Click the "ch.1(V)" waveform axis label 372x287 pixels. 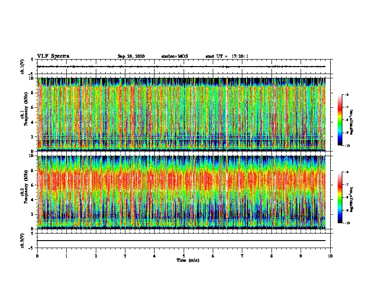pyautogui.click(x=22, y=67)
